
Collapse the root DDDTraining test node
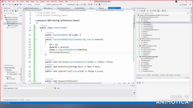pos(5,18)
